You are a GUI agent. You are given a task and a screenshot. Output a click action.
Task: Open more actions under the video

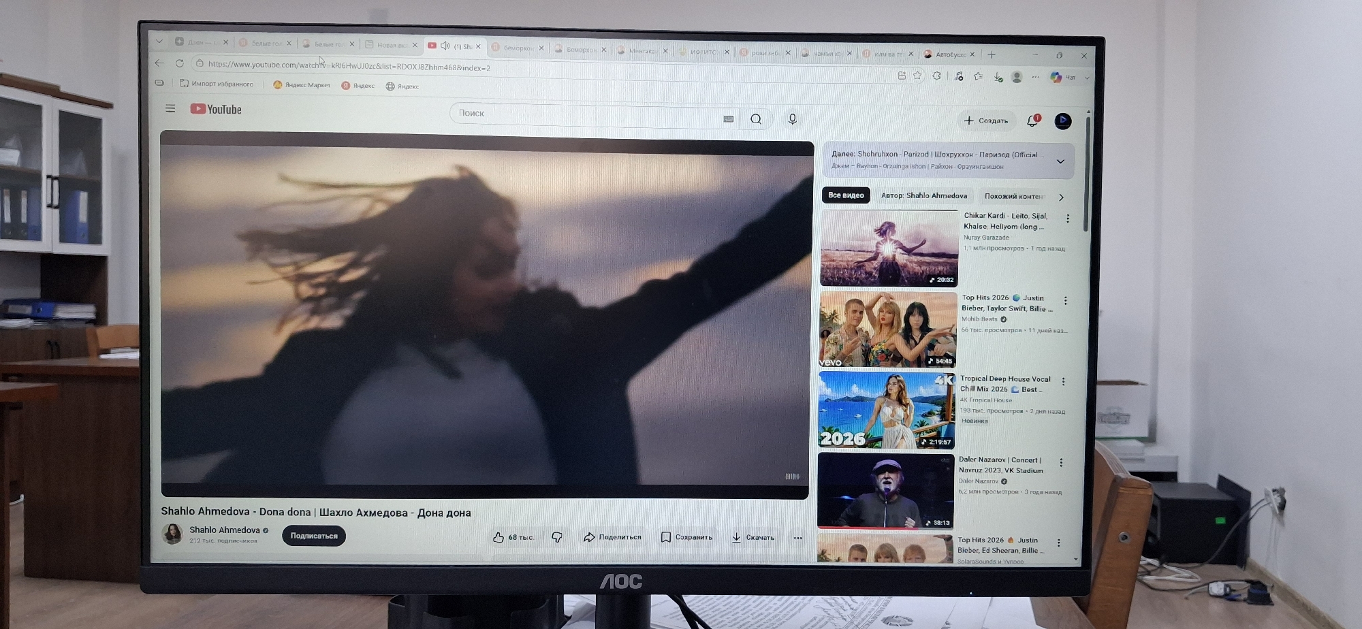tap(797, 538)
